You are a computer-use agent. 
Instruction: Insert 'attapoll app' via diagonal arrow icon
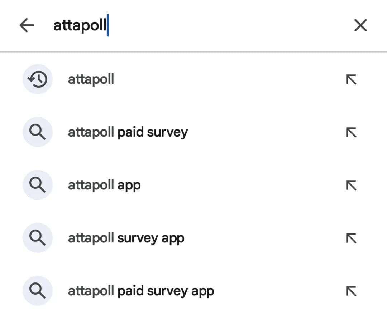pos(351,186)
